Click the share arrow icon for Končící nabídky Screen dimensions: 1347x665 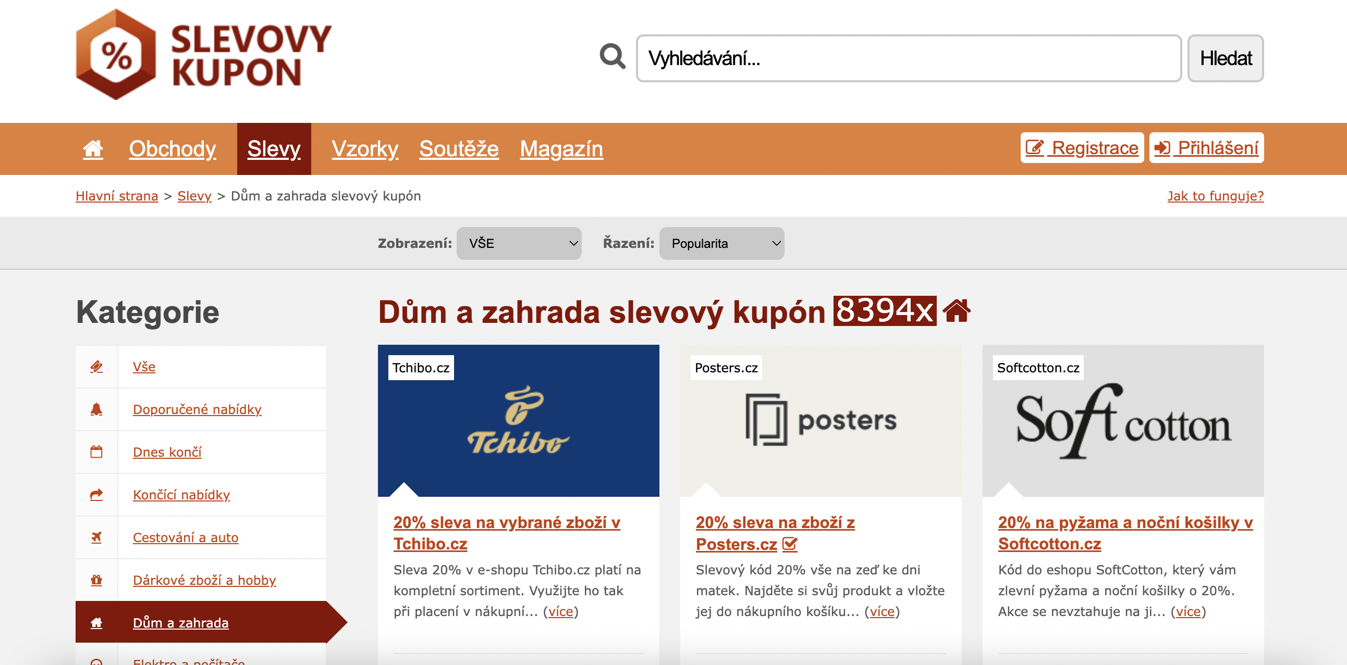[x=96, y=495]
